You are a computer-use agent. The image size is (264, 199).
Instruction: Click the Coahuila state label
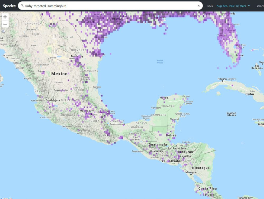click(x=66, y=37)
